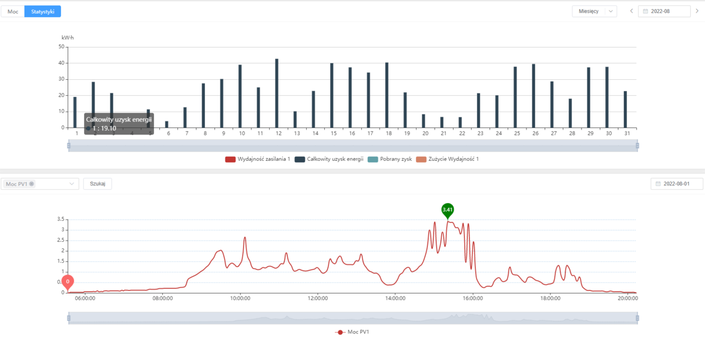Image resolution: width=705 pixels, height=337 pixels.
Task: Toggle Wydajność zasilania 1 legend series
Action: [257, 159]
